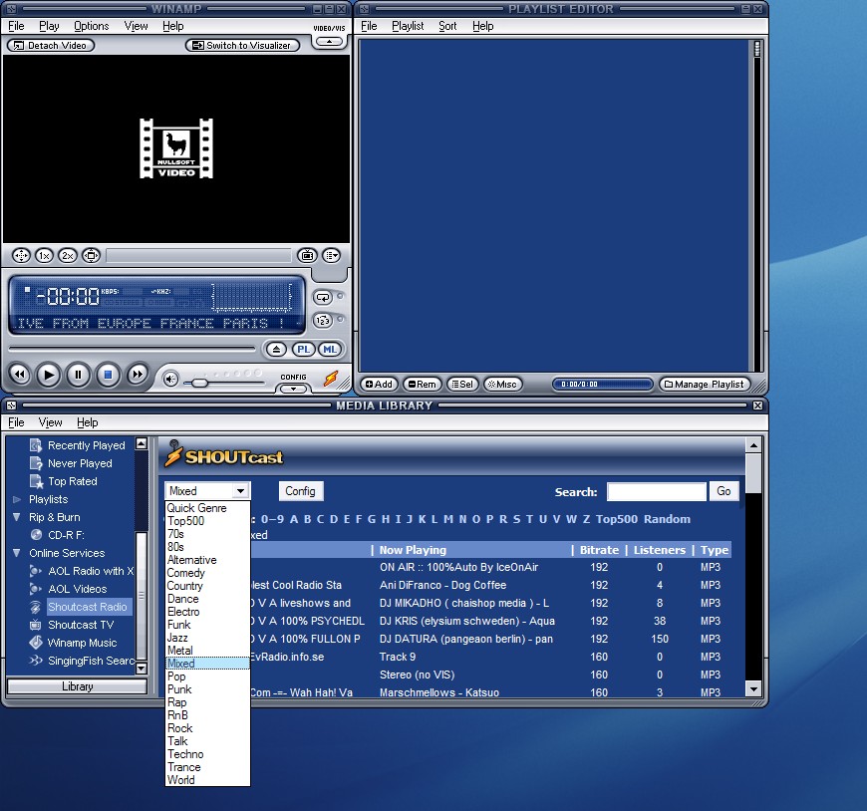The image size is (867, 811).
Task: Click the Play button in Winamp
Action: coord(49,375)
